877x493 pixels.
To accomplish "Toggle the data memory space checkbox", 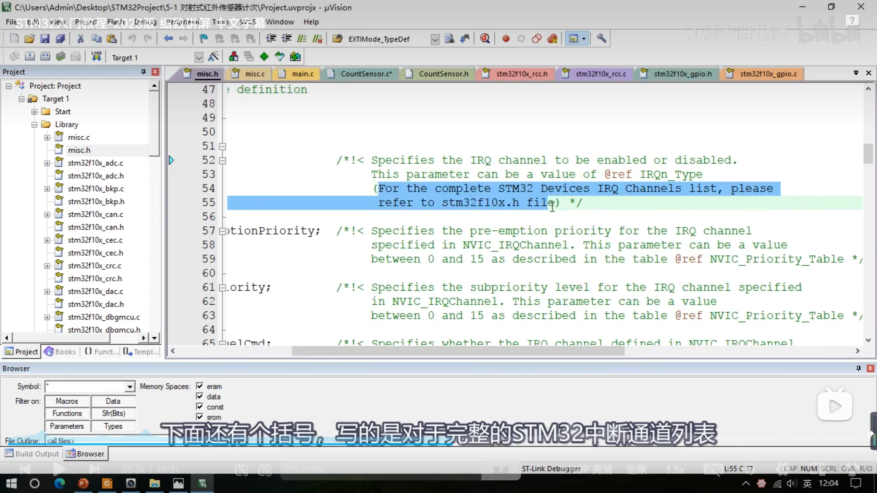I will (200, 396).
